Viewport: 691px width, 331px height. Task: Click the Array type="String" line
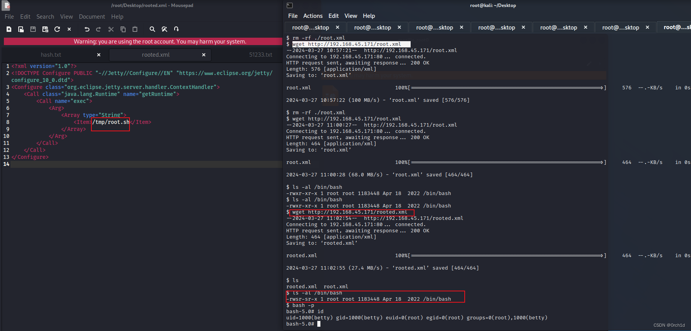coord(94,115)
